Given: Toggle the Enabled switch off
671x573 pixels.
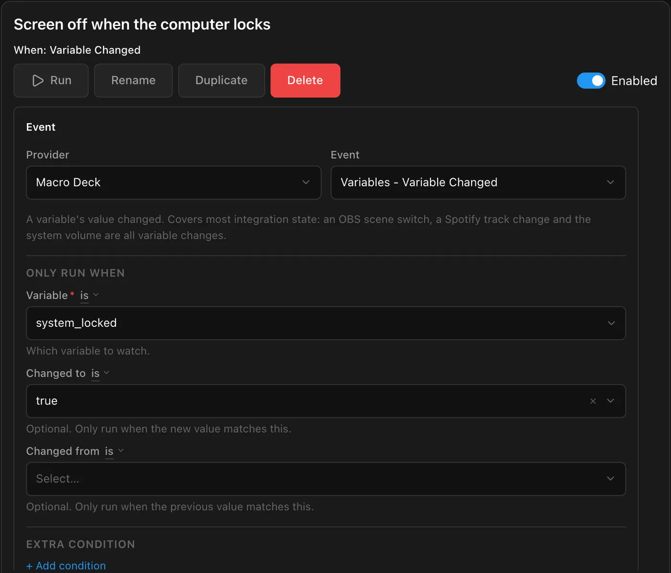Looking at the screenshot, I should coord(591,80).
